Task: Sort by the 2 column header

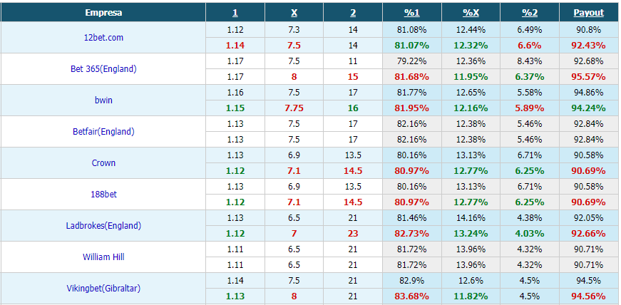Action: point(353,13)
